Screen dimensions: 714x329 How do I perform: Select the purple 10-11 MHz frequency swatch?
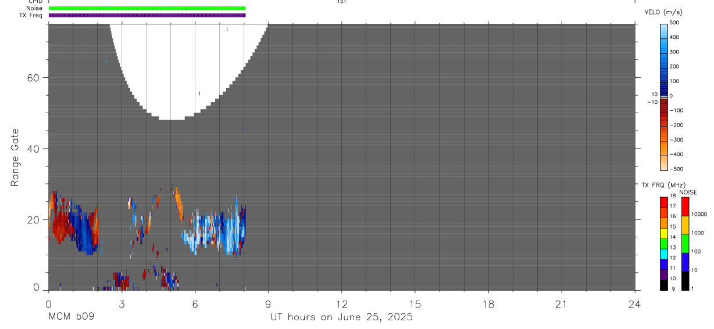click(x=664, y=274)
